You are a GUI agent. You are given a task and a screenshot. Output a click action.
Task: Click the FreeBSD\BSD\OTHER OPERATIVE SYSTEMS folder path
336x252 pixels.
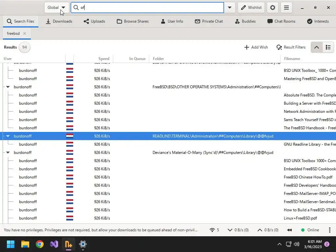pos(216,87)
